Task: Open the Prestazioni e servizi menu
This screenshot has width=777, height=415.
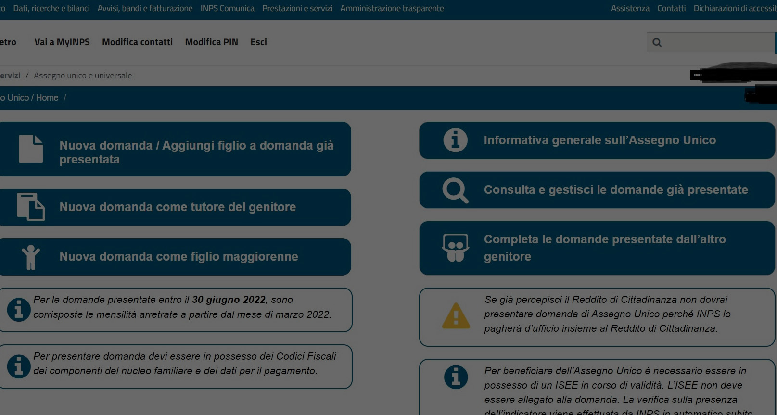Action: pos(297,8)
